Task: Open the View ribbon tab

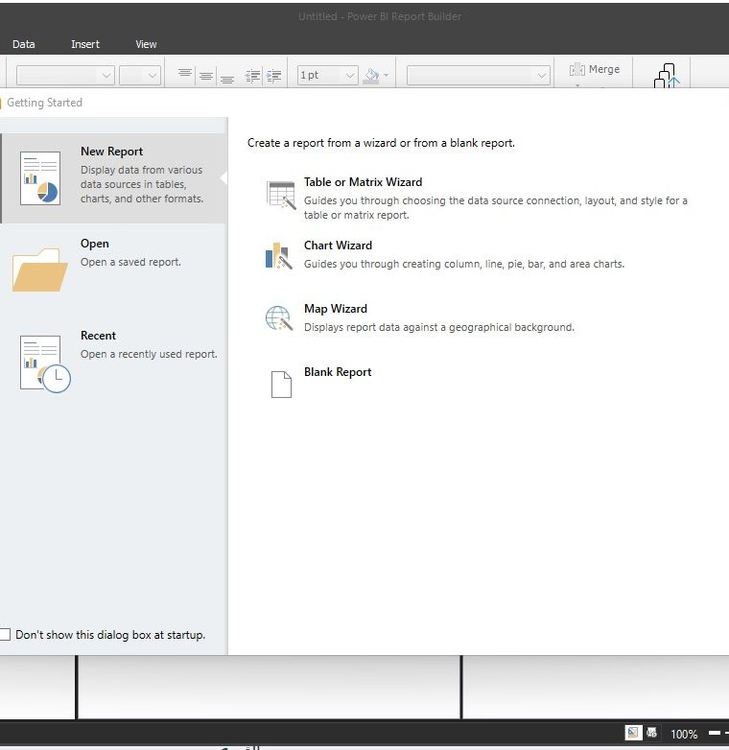Action: (146, 44)
